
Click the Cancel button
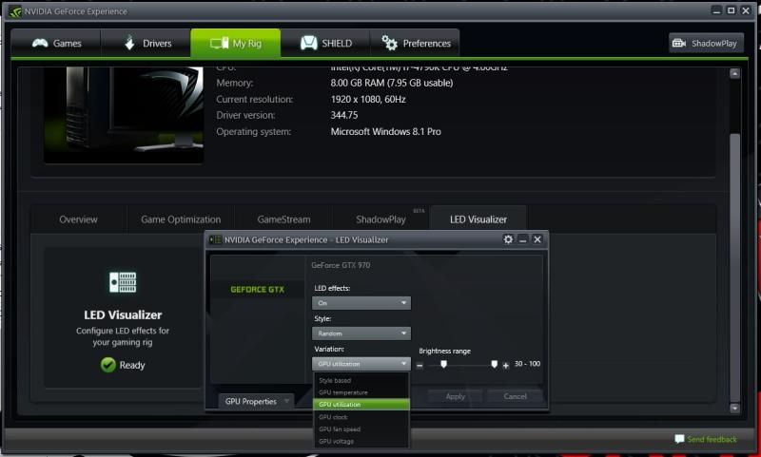point(515,396)
